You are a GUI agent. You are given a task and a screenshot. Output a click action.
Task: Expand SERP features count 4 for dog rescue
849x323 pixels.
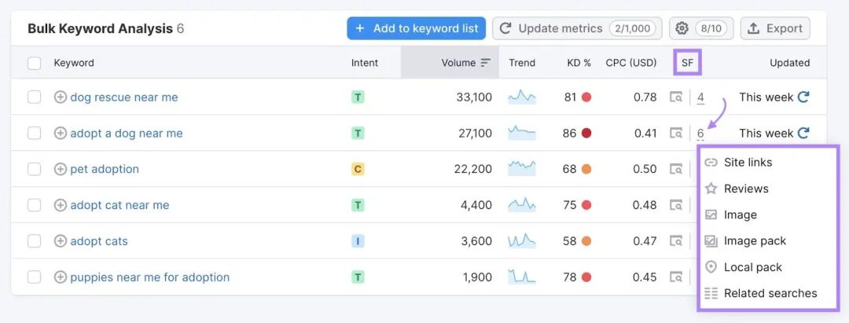700,97
